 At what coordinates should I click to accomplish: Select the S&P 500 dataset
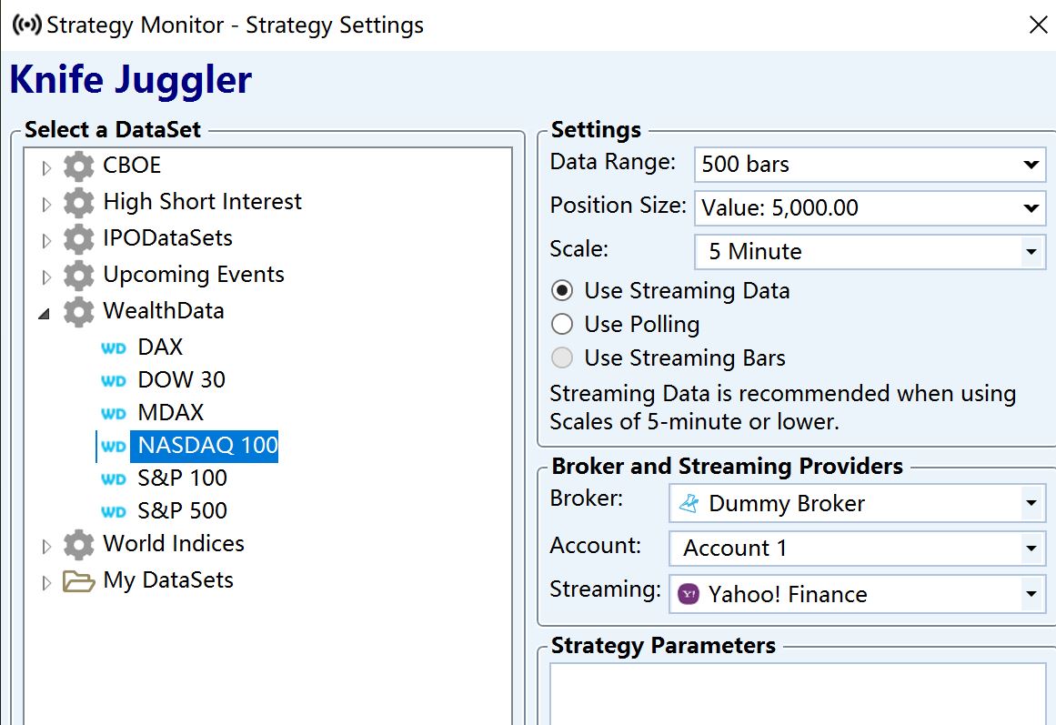(x=182, y=510)
